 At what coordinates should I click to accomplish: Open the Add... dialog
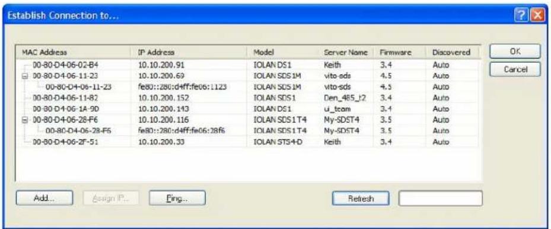(x=44, y=198)
